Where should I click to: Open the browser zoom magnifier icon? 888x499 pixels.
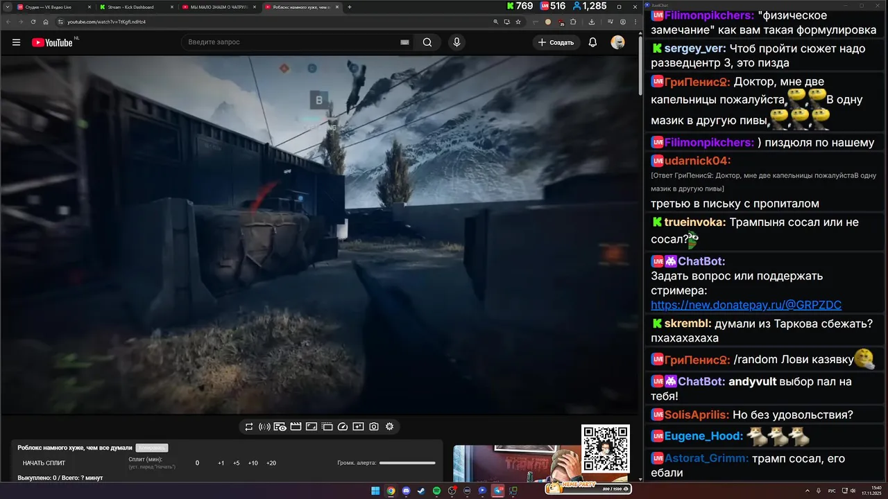tap(496, 21)
